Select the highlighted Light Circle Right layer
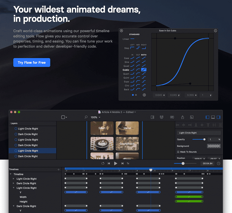This screenshot has width=232, height=213. [x=32, y=151]
